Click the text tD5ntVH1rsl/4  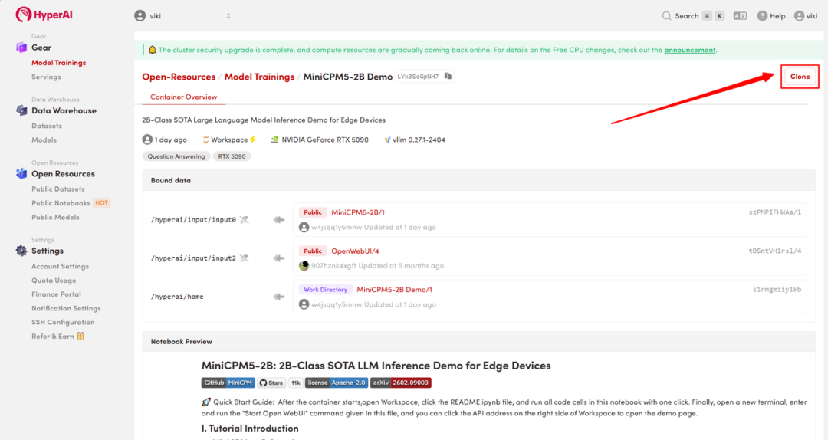pyautogui.click(x=774, y=251)
